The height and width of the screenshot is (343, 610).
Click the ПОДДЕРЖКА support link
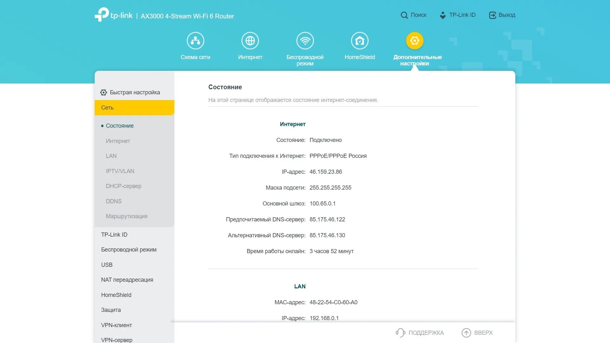426,333
